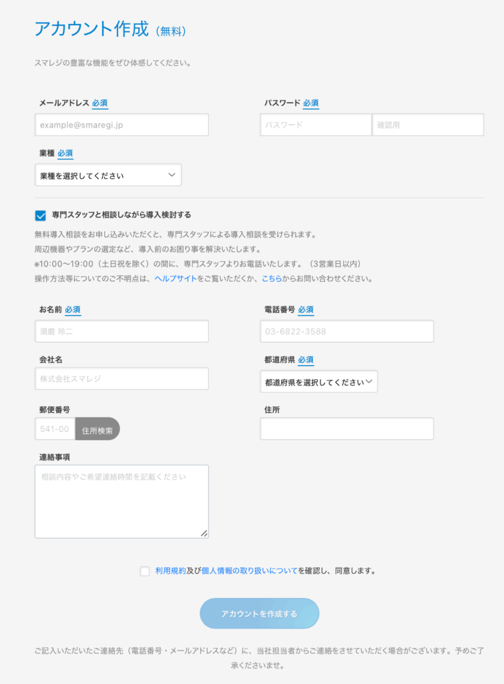Uncheck 専門スタッフと相談しながら導入検討する checkbox
504x684 pixels.
(41, 216)
